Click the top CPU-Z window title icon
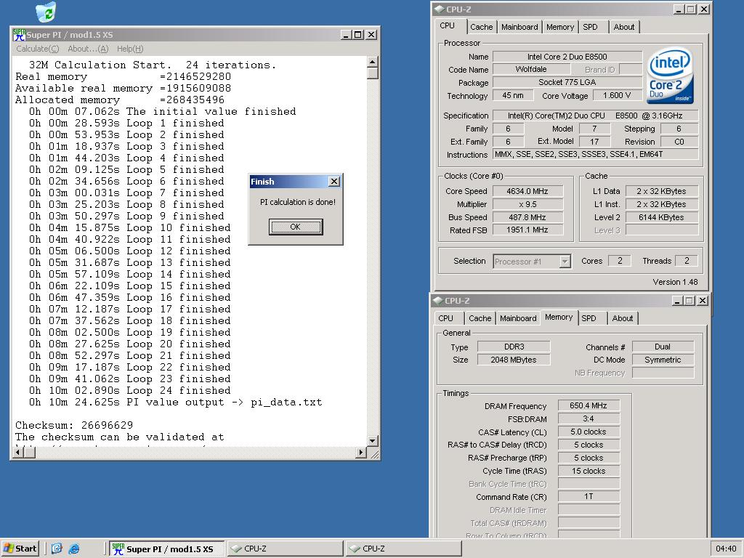Screen dimensions: 744x558 tap(439, 9)
